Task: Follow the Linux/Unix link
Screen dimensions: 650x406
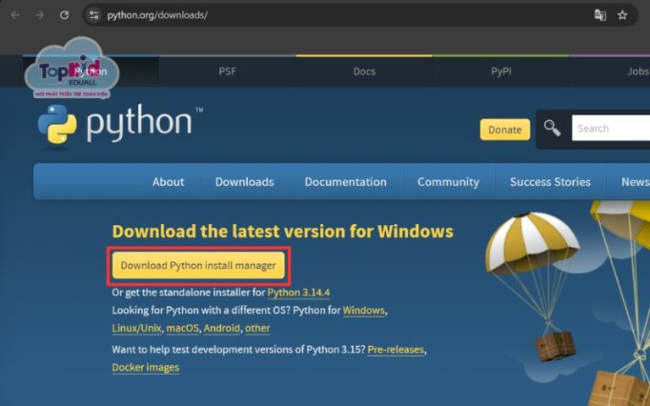Action: click(x=136, y=328)
